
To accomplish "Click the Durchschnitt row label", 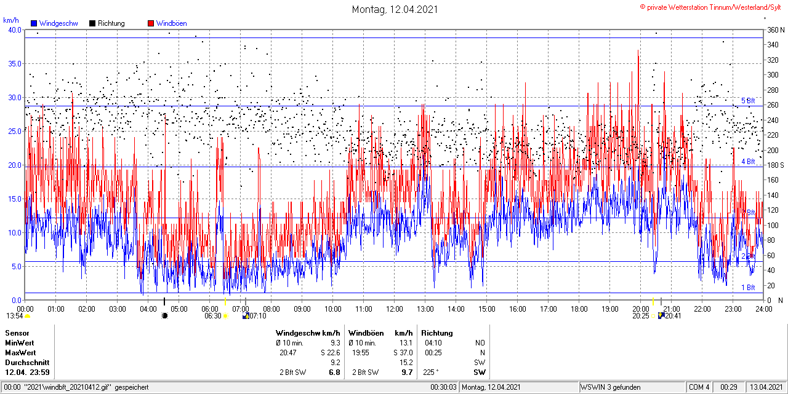I will 26,363.
